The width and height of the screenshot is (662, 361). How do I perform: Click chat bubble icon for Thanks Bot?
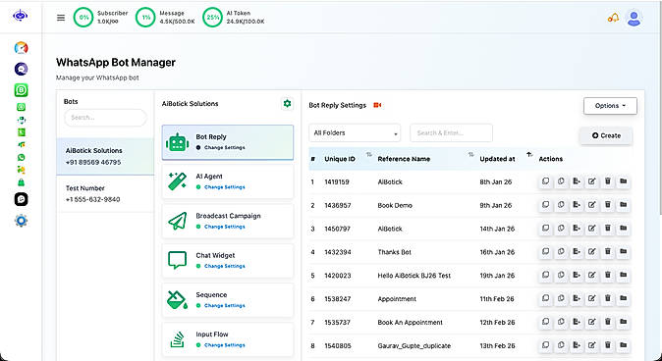pyautogui.click(x=545, y=252)
